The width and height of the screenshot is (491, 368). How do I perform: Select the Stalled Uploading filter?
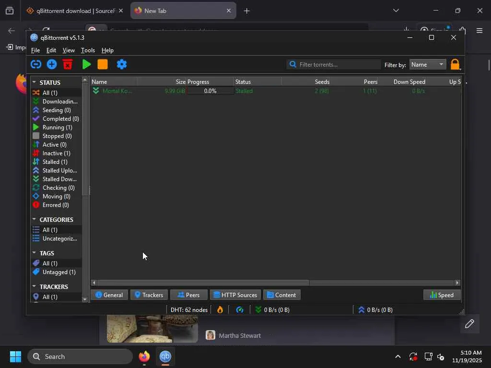pyautogui.click(x=57, y=171)
